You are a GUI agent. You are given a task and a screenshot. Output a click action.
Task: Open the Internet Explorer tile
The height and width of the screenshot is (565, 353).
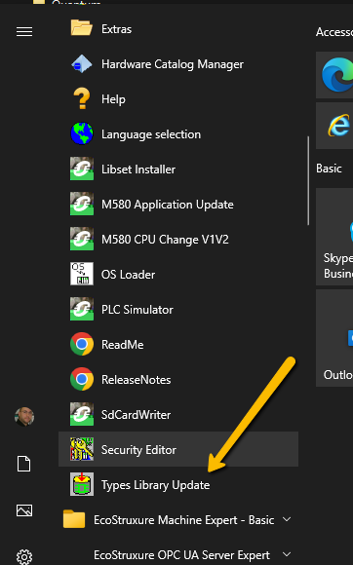click(334, 126)
